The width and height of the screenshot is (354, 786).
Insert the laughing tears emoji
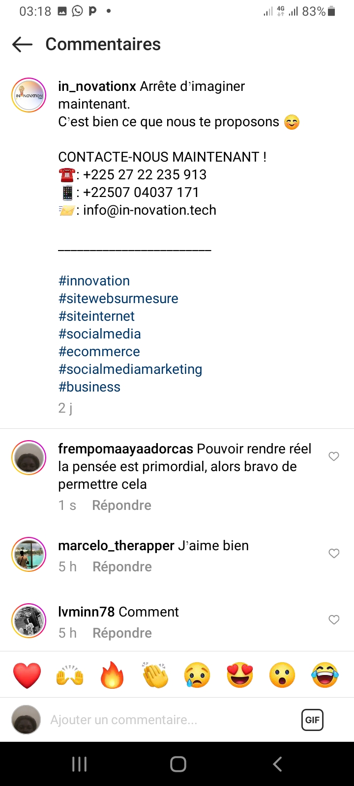click(325, 675)
